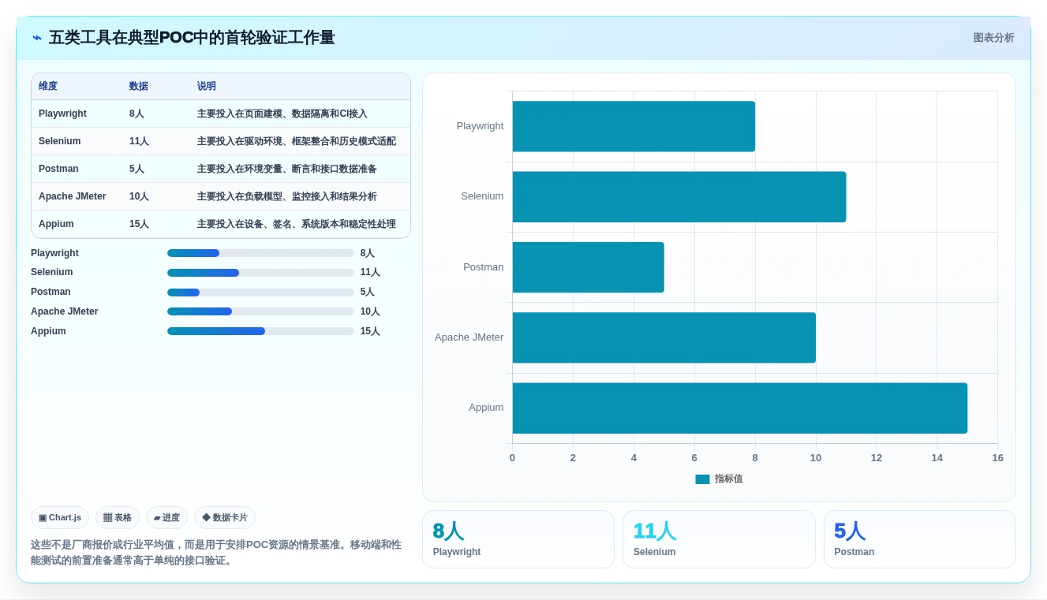Click the Apache JMeter chart axis label
The width and height of the screenshot is (1047, 600).
pos(469,337)
